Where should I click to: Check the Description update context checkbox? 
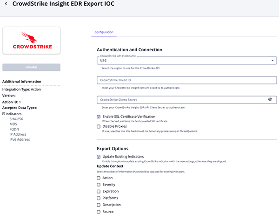click(99, 205)
